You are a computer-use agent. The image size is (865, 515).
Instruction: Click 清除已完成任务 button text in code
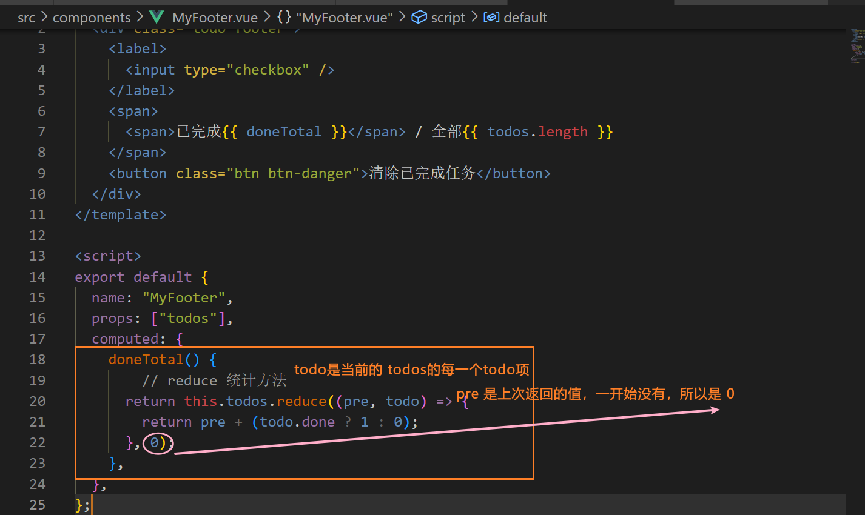point(422,173)
